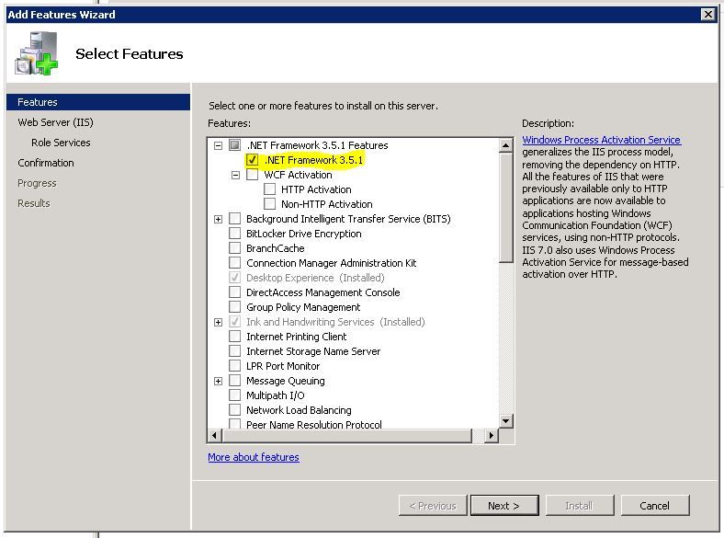Select the BranchCache checkbox
724x538 pixels.
234,248
